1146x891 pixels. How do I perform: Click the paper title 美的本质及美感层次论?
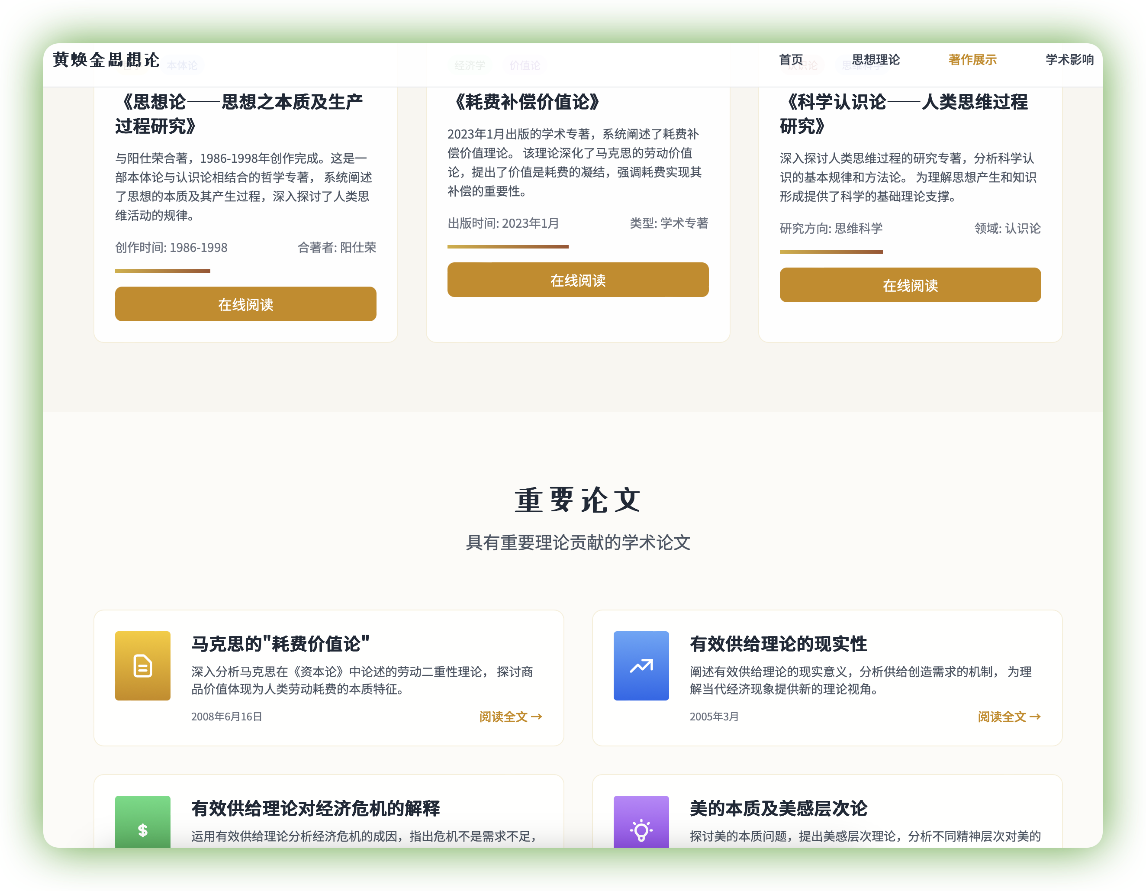point(778,808)
